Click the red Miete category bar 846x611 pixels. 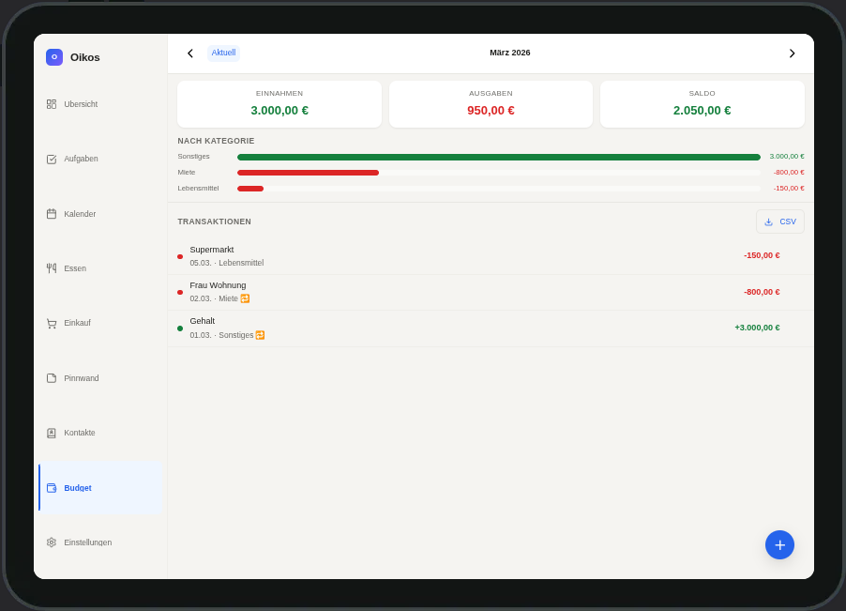(308, 173)
